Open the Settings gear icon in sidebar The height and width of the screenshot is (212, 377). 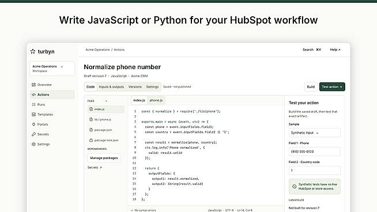pyautogui.click(x=33, y=144)
